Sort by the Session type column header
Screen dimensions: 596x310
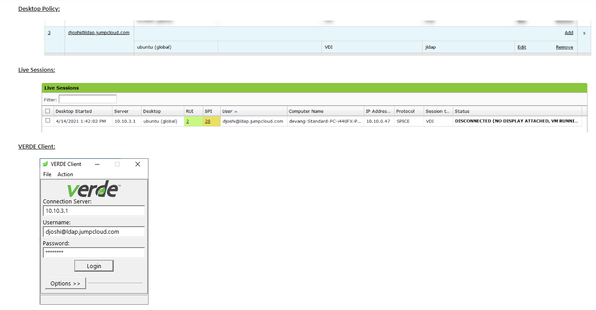tap(438, 111)
